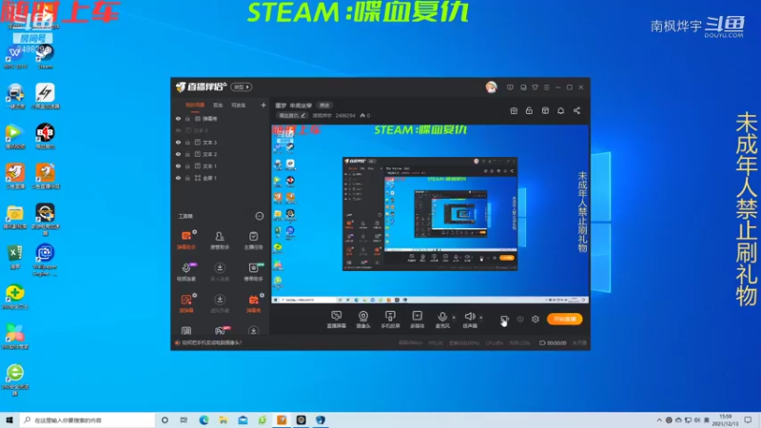Image resolution: width=761 pixels, height=428 pixels.
Task: Open the 房管助手 tool
Action: (220, 241)
